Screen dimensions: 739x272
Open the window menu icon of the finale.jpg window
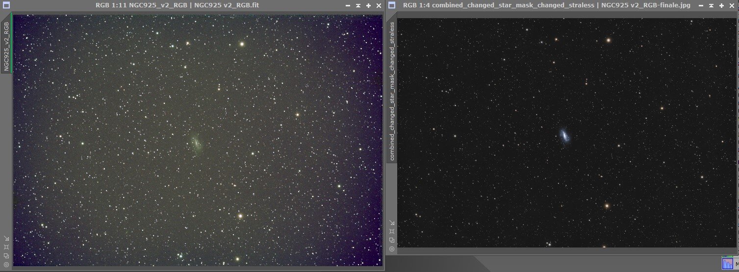point(391,5)
